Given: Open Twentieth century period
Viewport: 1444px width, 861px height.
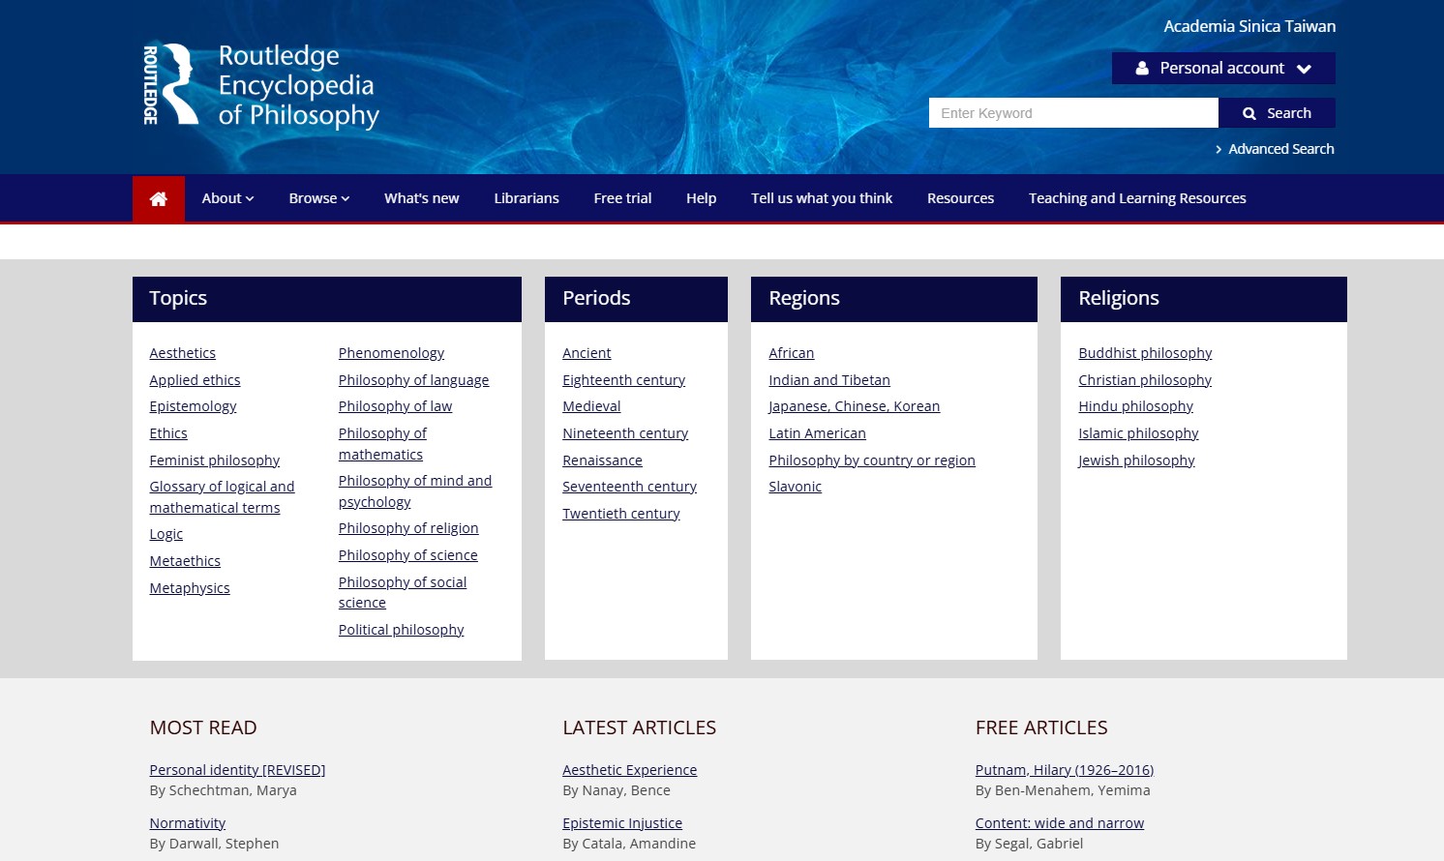Looking at the screenshot, I should pyautogui.click(x=620, y=514).
